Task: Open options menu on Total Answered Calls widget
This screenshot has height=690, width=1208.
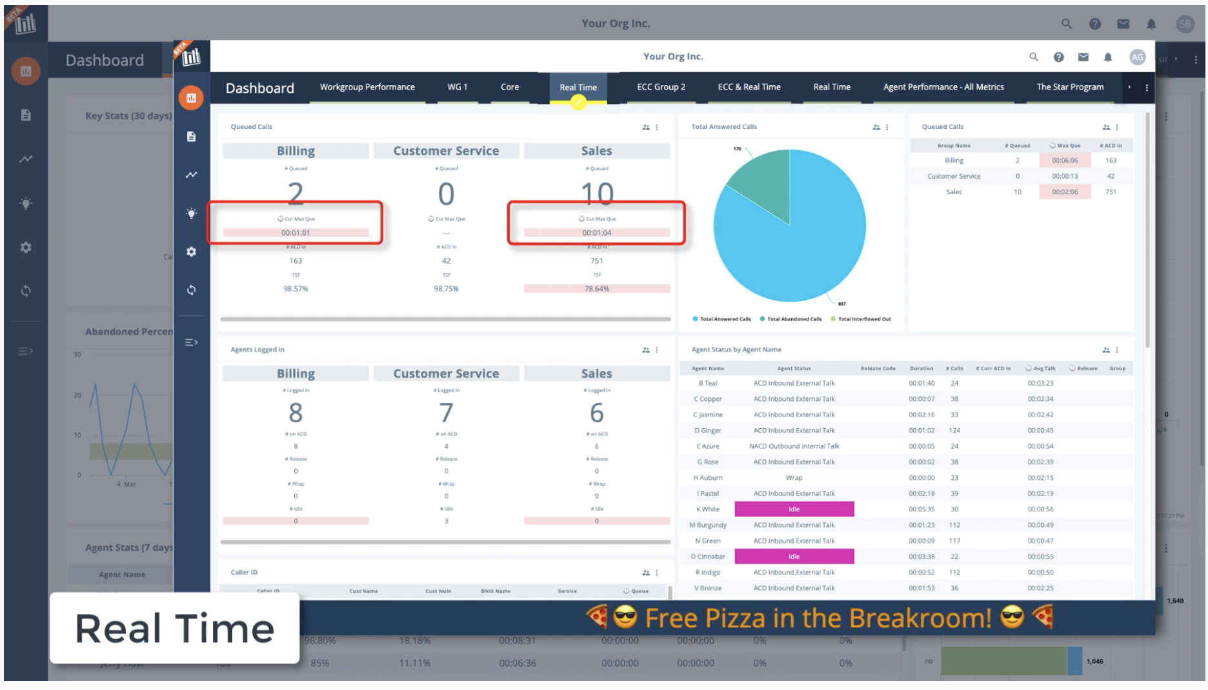Action: click(x=887, y=127)
